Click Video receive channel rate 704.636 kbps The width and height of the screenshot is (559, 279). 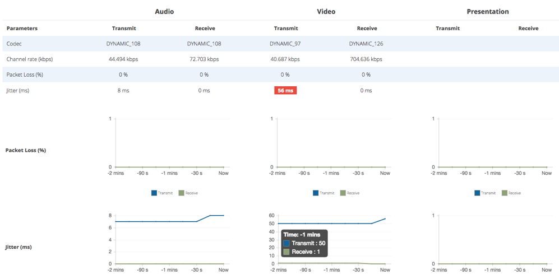pos(366,59)
